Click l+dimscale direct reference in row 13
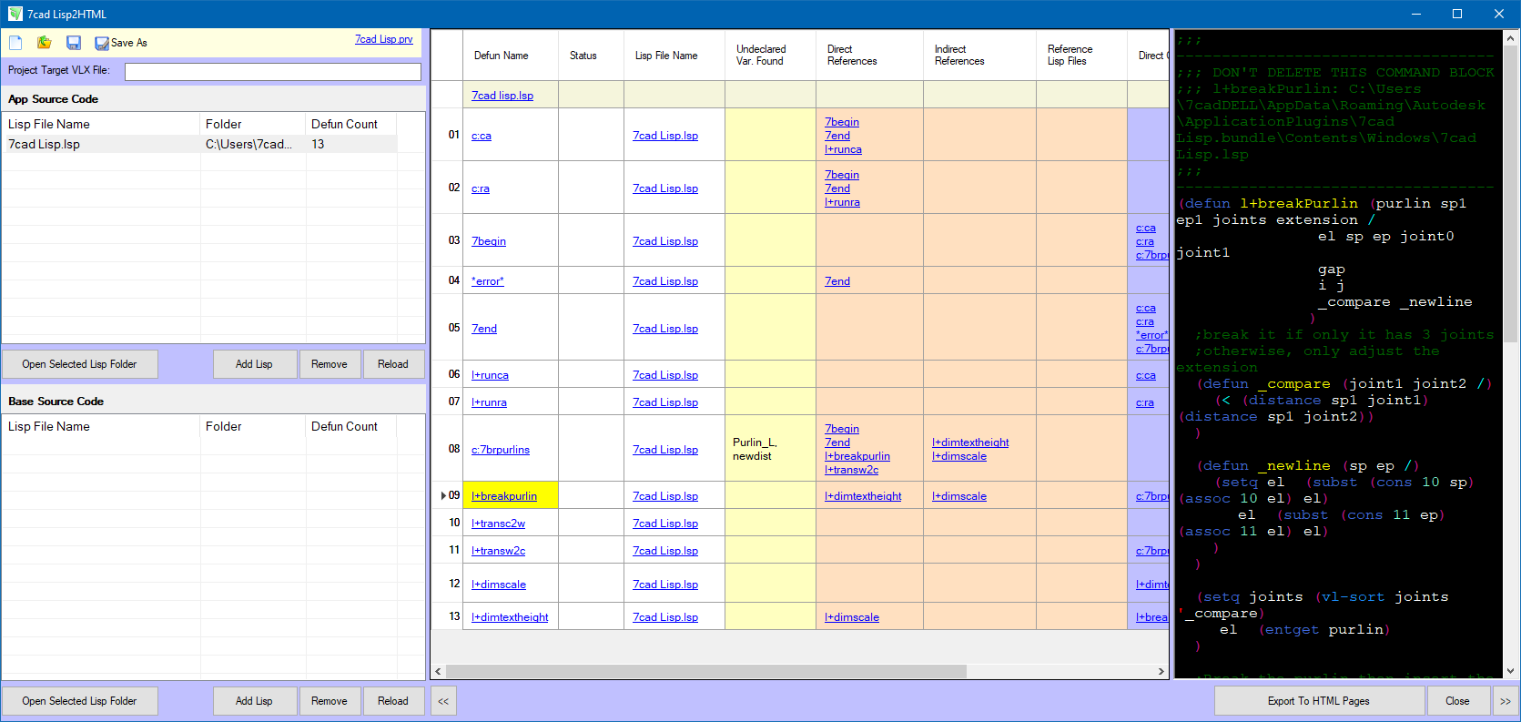Screen dimensions: 1521x722 [852, 617]
